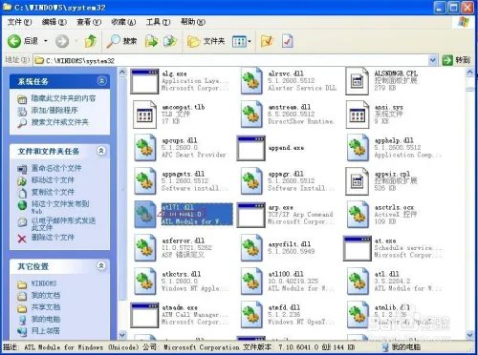The width and height of the screenshot is (478, 355).
Task: Open the View (查看) menu
Action: coord(89,22)
